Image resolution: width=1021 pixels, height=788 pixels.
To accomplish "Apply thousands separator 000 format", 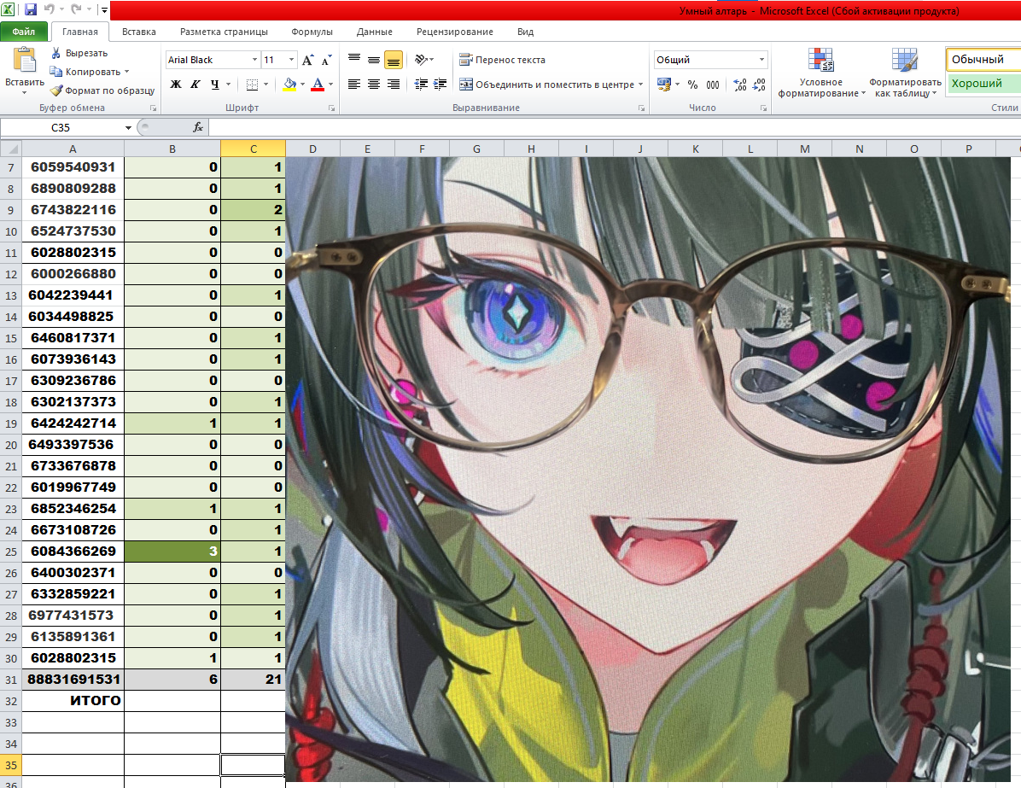I will [x=713, y=84].
